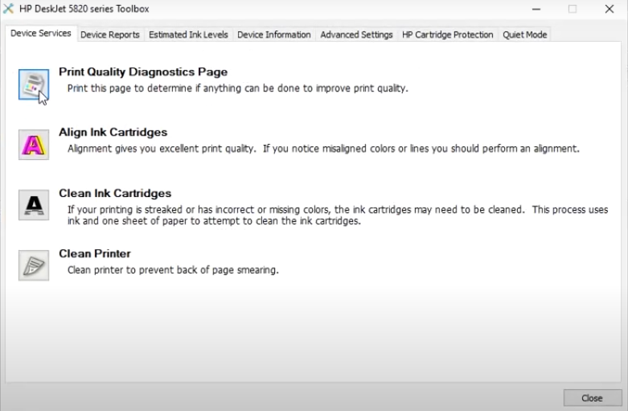The image size is (628, 411).
Task: Click the Print Quality Diagnostics Page heading
Action: [143, 72]
